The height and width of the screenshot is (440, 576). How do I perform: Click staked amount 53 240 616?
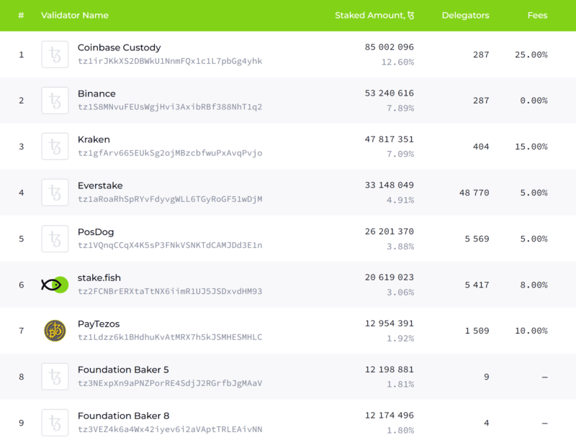click(x=390, y=93)
